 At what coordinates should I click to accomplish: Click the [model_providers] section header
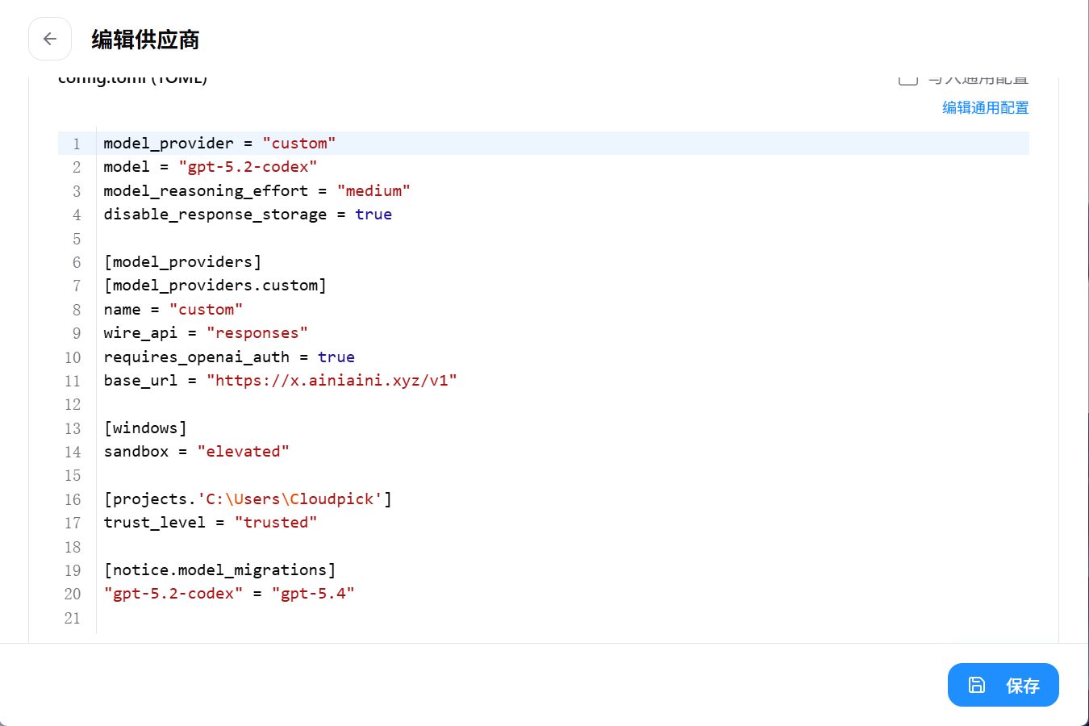coord(182,262)
